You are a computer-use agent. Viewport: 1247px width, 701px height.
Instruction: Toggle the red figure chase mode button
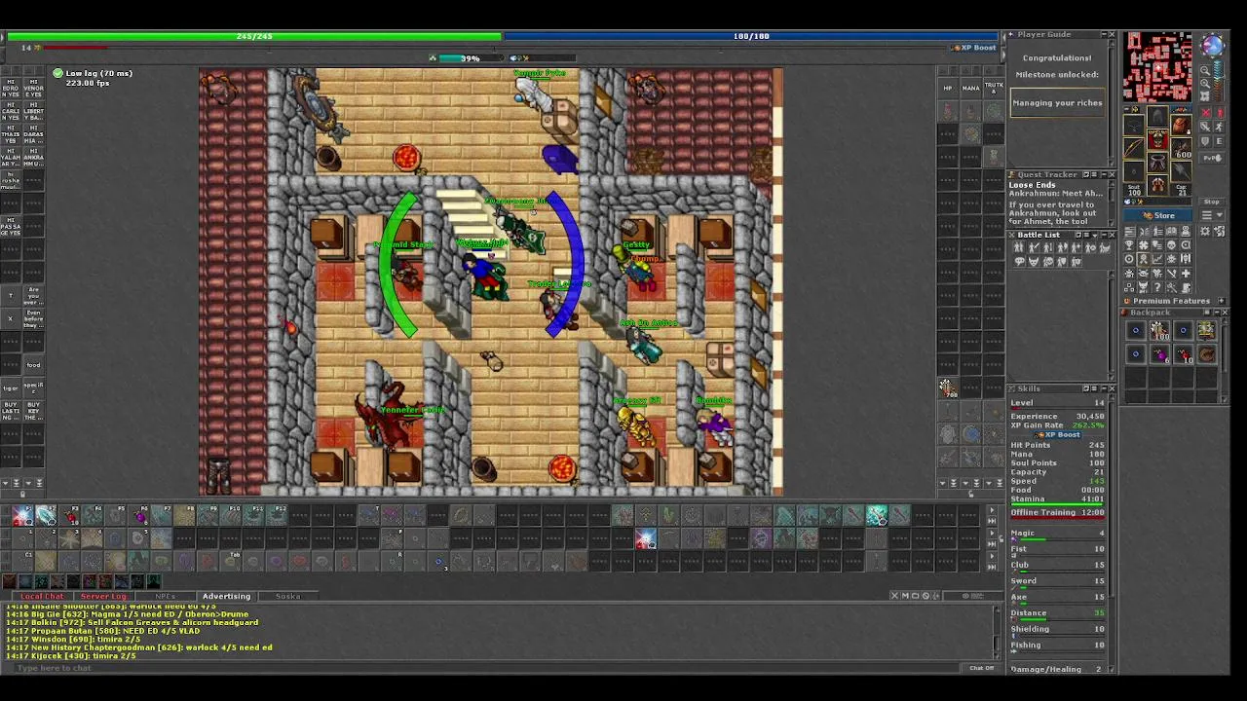(1219, 113)
